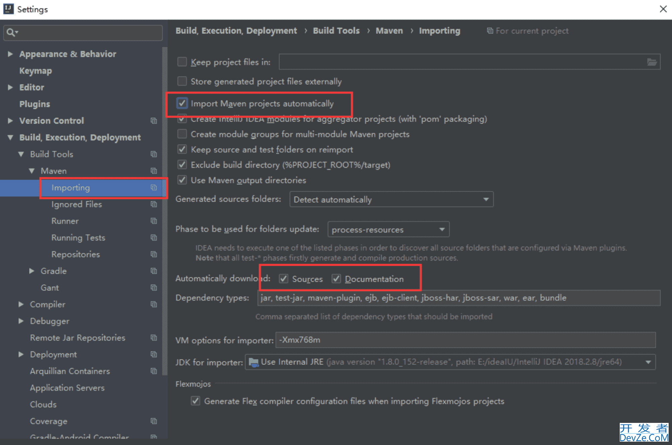The image size is (672, 445).
Task: Click project-level icon next to Version Control
Action: [154, 121]
